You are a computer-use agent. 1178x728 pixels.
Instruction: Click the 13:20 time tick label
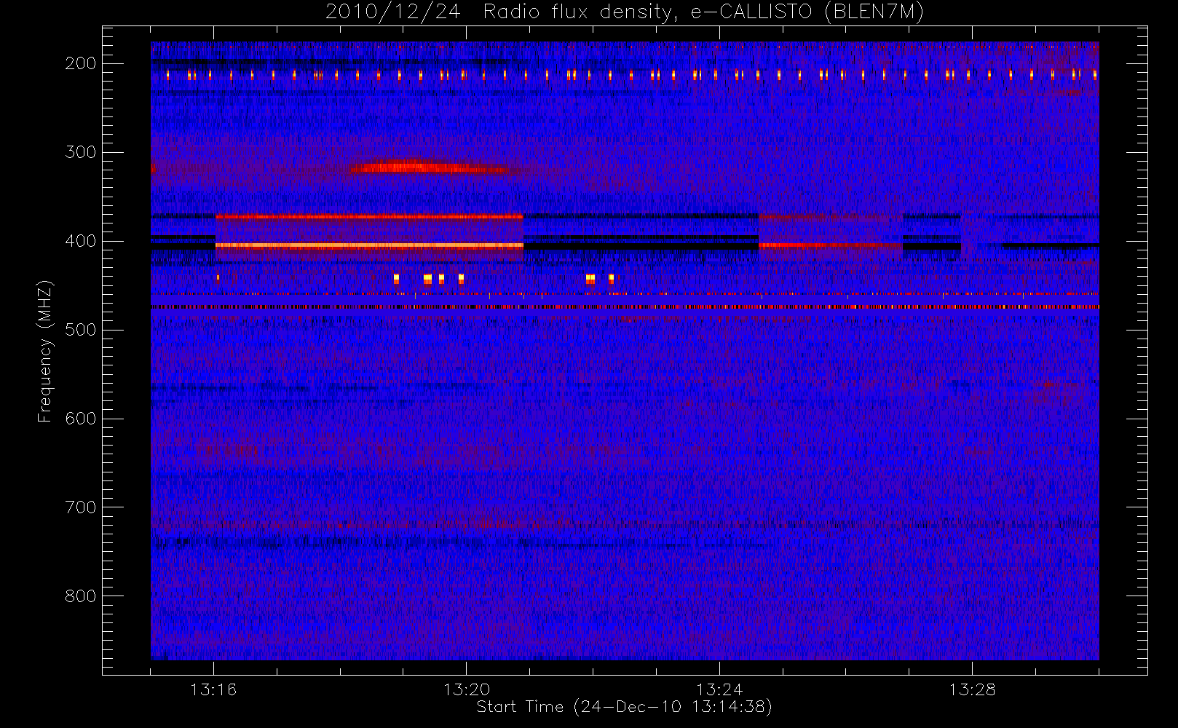(x=467, y=689)
